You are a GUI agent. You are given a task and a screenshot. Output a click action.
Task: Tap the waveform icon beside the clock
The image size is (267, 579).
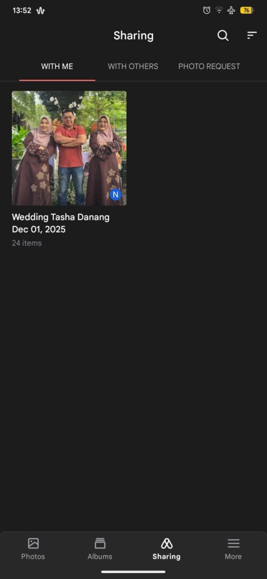(41, 11)
